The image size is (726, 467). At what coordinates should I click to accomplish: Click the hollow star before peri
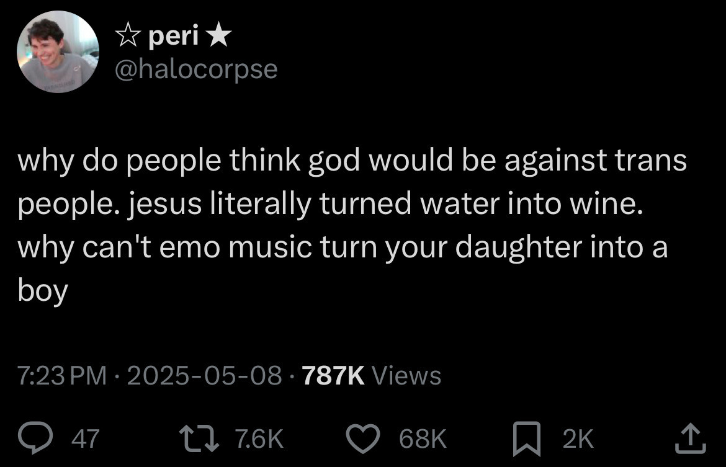click(x=128, y=35)
